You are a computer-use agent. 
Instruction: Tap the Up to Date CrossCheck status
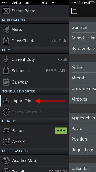(57, 41)
